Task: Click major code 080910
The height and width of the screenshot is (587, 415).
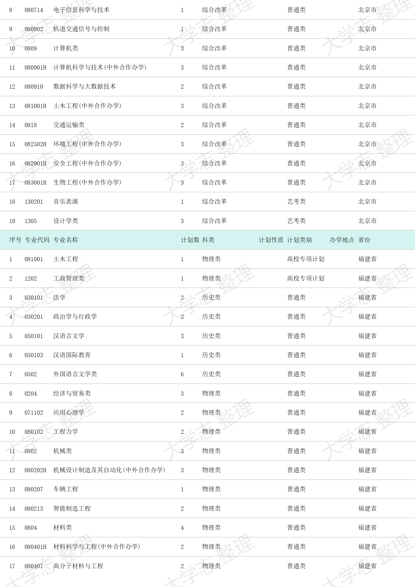Action: click(x=34, y=87)
